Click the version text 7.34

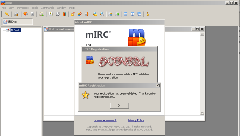click(x=88, y=45)
